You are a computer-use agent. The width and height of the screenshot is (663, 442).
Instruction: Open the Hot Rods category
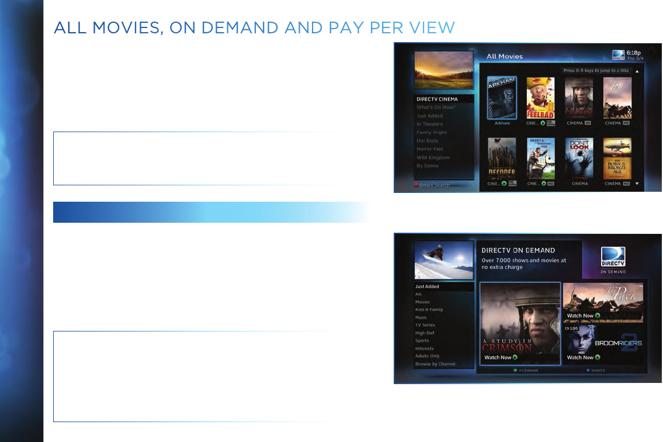click(x=427, y=141)
